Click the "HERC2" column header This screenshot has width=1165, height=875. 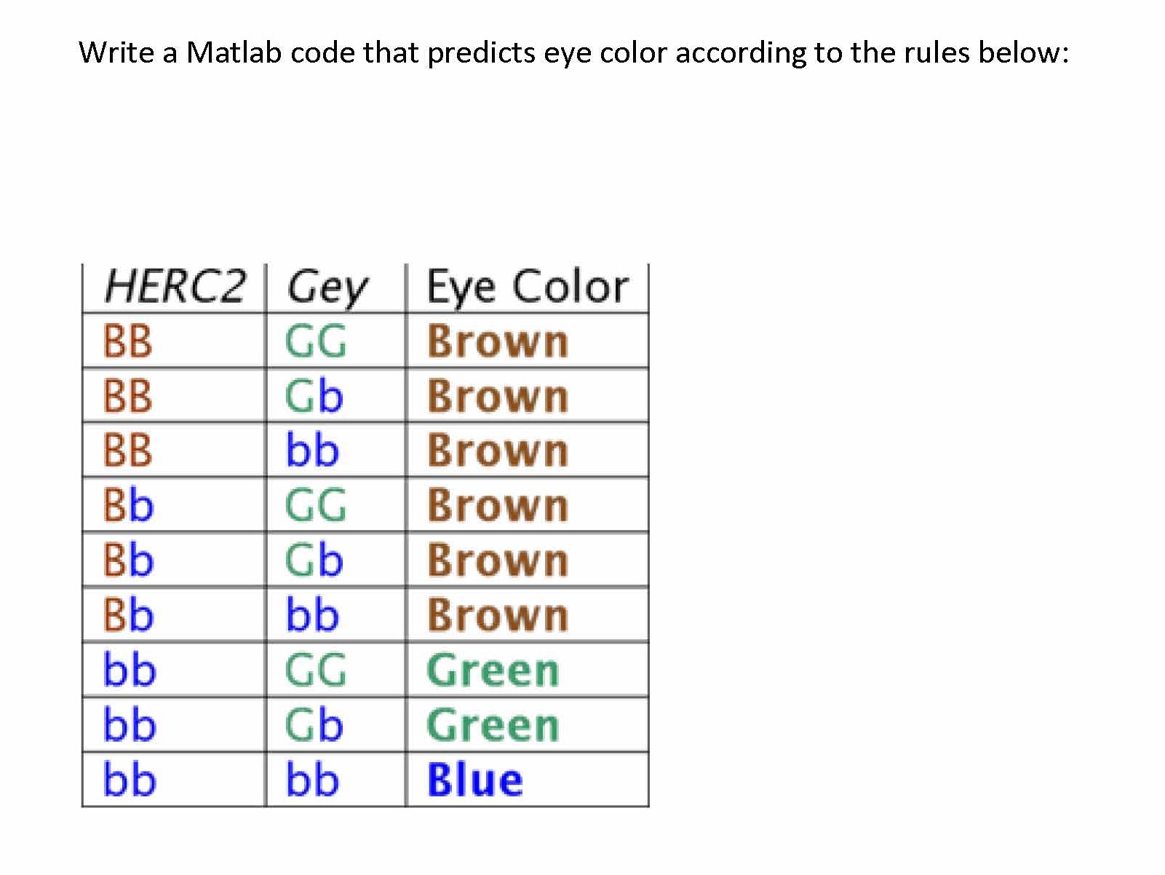(x=175, y=286)
